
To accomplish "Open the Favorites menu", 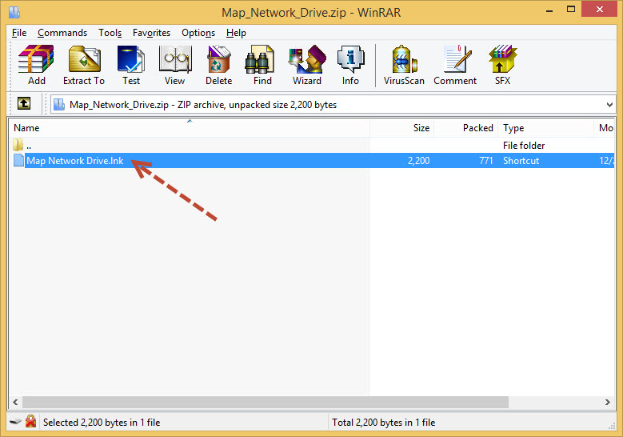I will (x=151, y=33).
